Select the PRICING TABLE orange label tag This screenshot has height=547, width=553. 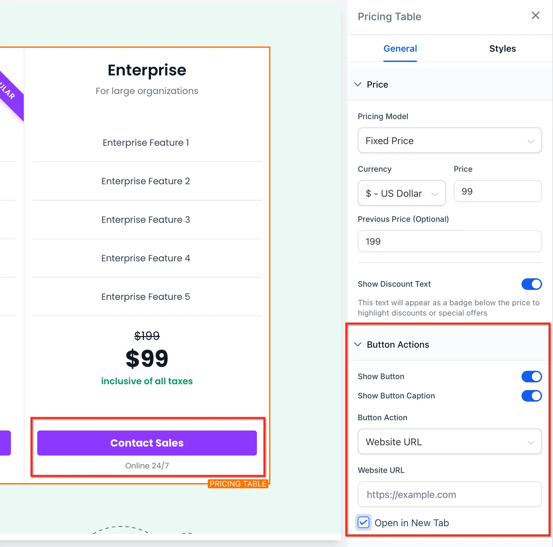(x=238, y=484)
